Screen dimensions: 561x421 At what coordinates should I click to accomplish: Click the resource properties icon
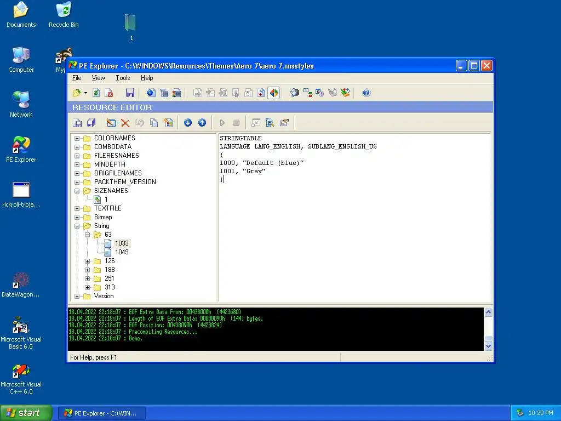coord(284,123)
